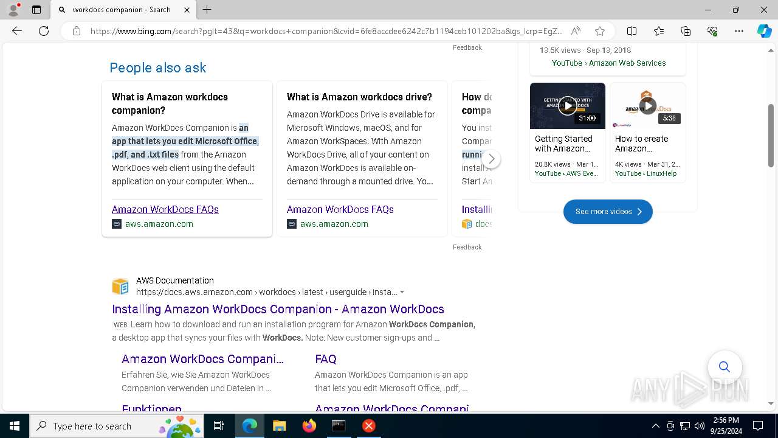Click Feedback link above People also ask
778x438 pixels.
point(467,47)
